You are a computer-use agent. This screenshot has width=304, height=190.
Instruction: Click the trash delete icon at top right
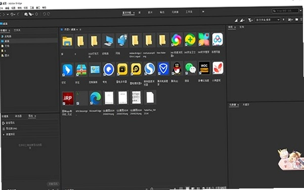(x=301, y=19)
